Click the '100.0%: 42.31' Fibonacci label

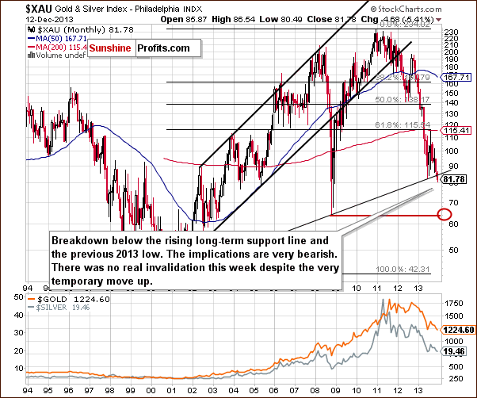click(x=403, y=270)
